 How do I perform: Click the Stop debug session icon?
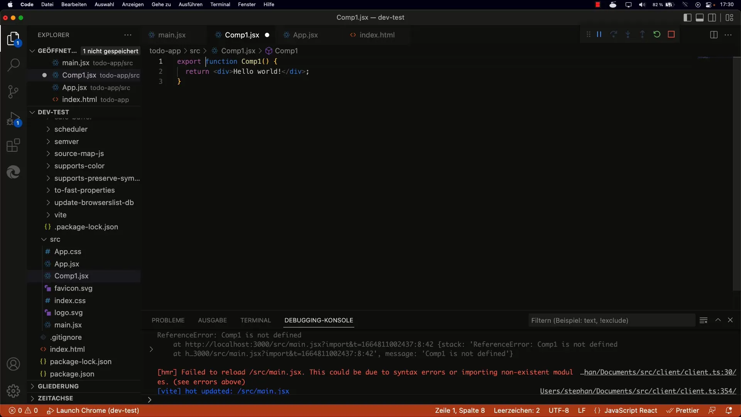[672, 34]
